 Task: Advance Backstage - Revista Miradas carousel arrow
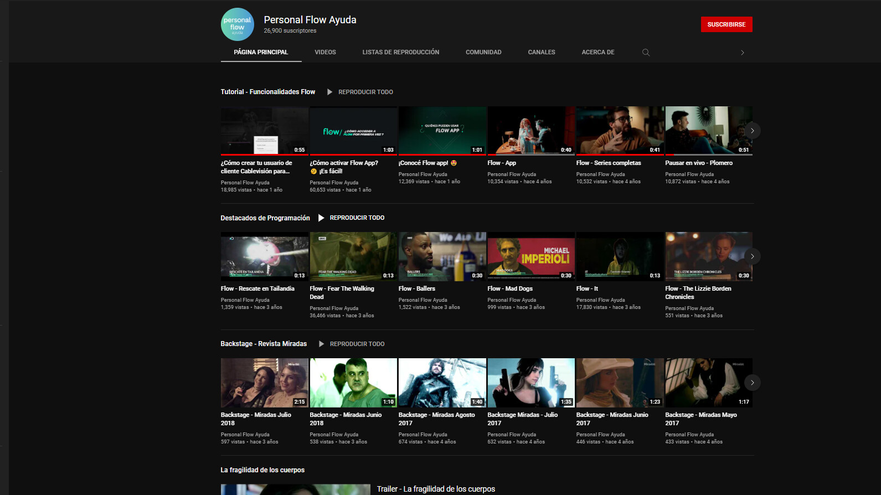click(x=752, y=383)
